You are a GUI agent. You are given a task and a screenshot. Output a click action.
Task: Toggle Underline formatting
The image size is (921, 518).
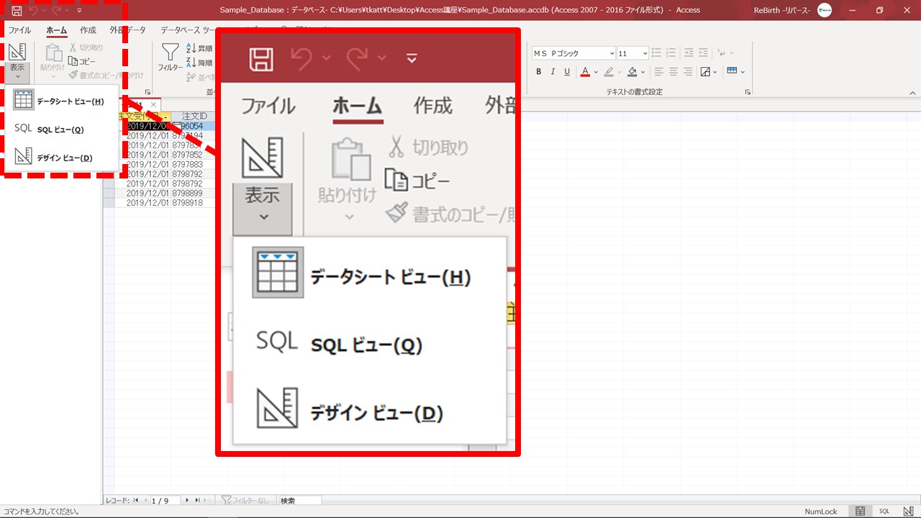point(567,72)
